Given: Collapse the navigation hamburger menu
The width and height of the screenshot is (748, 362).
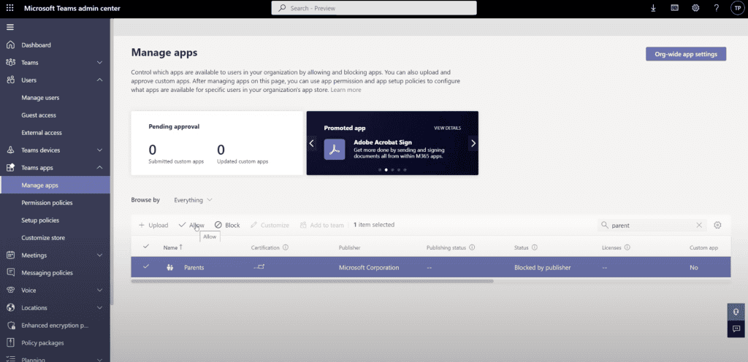Looking at the screenshot, I should point(10,27).
